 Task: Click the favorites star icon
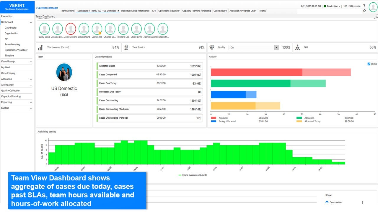tap(364, 11)
